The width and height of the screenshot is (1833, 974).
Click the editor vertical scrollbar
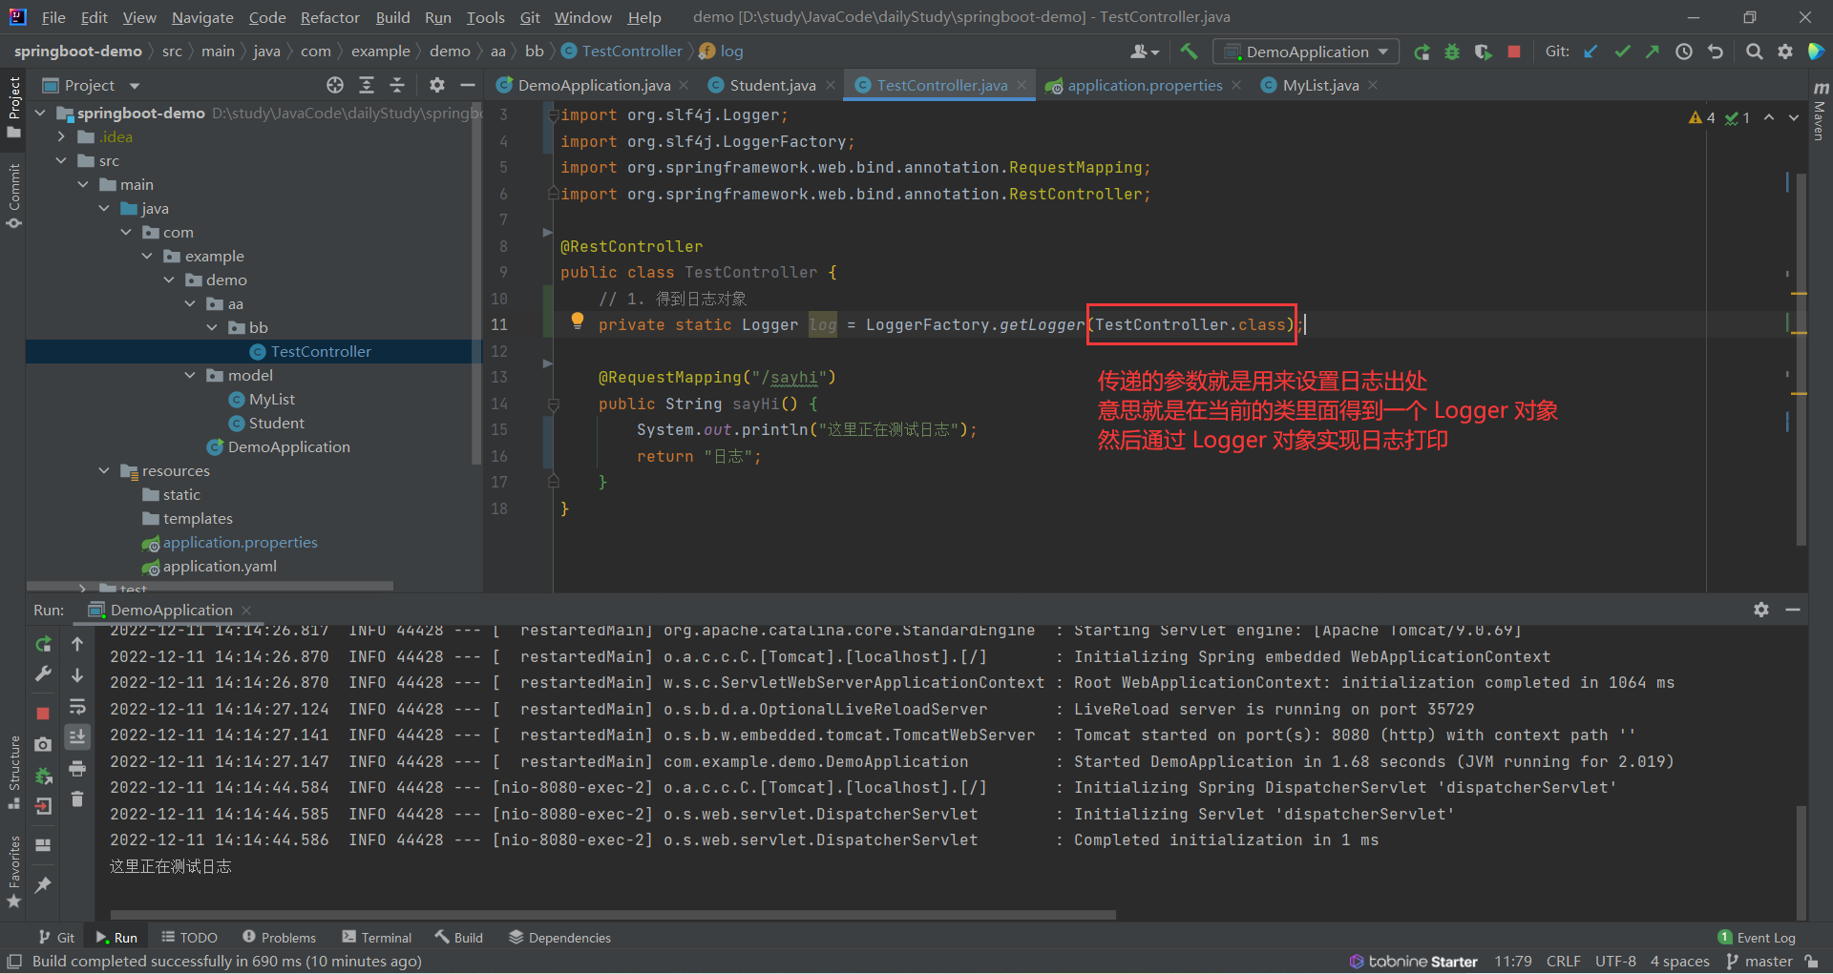1801,359
